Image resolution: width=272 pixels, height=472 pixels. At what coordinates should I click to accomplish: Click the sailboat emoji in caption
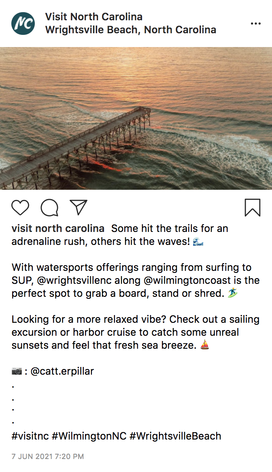click(x=205, y=345)
